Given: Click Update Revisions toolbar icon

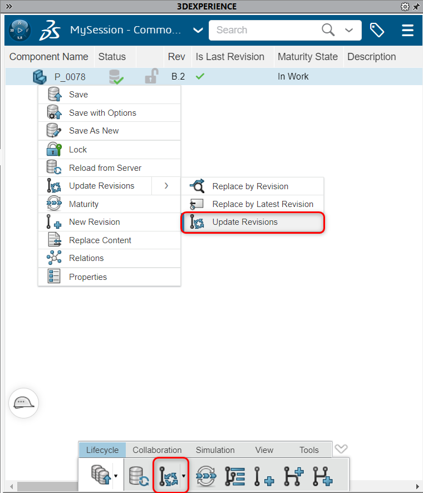Looking at the screenshot, I should [x=168, y=476].
